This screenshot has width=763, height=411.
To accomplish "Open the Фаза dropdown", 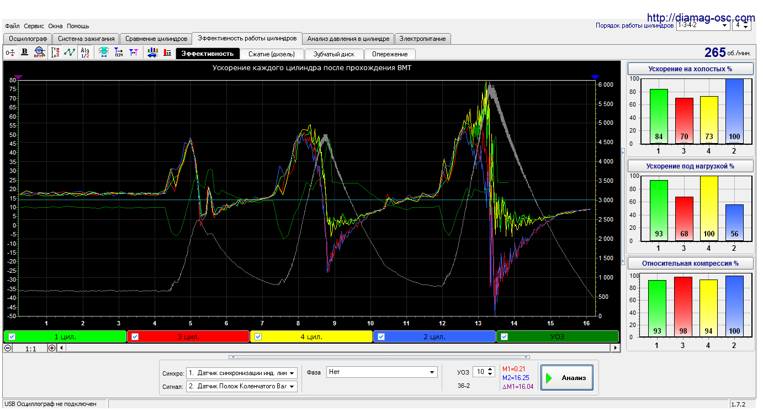I will tap(382, 372).
